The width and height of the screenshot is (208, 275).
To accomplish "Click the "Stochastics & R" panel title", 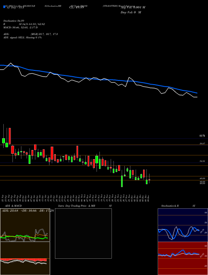I will pyautogui.click(x=170, y=206).
